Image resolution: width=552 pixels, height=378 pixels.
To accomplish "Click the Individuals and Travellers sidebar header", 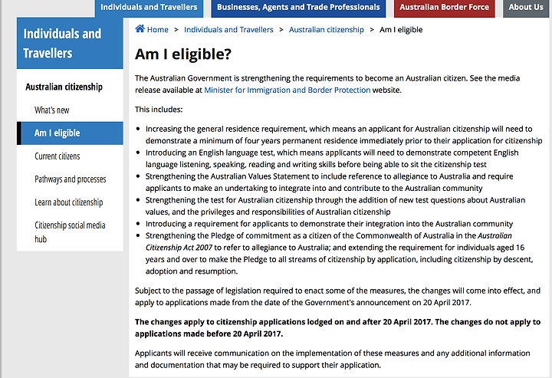I will pyautogui.click(x=70, y=43).
